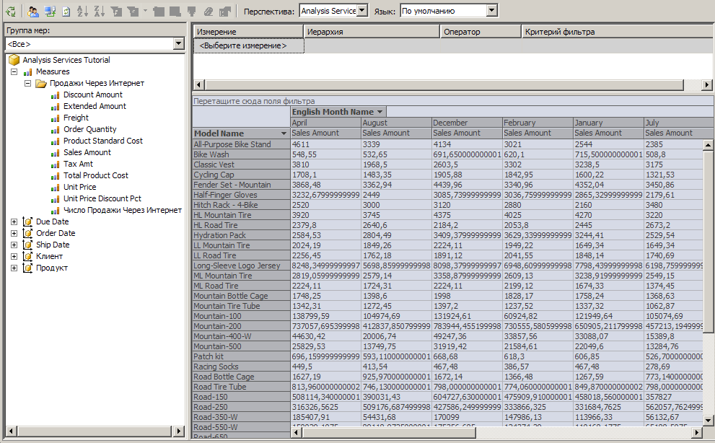This screenshot has height=443, width=715.
Task: Click the Road-150 row header
Action: pyautogui.click(x=241, y=397)
